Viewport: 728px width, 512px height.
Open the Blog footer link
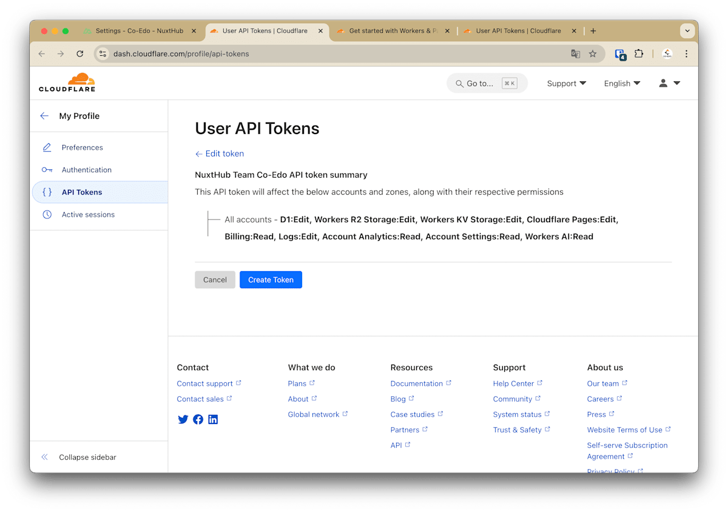(402, 399)
